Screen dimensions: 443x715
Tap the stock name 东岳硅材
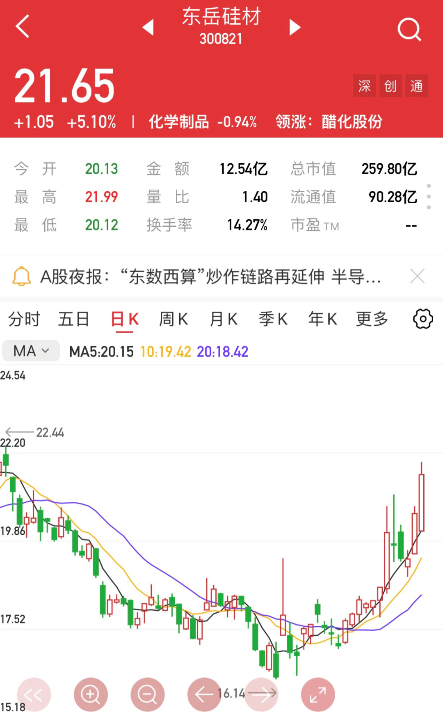(x=221, y=16)
